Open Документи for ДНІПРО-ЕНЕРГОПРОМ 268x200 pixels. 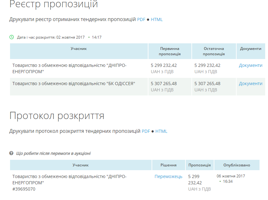tap(250, 65)
